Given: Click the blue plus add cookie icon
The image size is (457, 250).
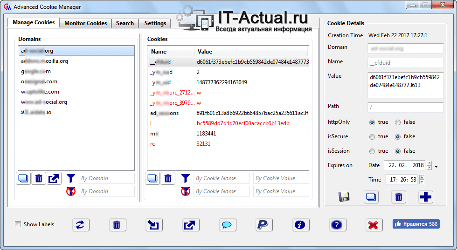Looking at the screenshot, I should coord(425,197).
